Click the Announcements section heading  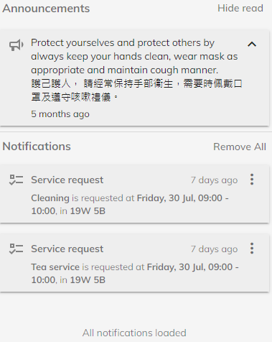(x=46, y=9)
